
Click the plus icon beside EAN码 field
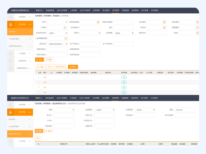[65, 28]
